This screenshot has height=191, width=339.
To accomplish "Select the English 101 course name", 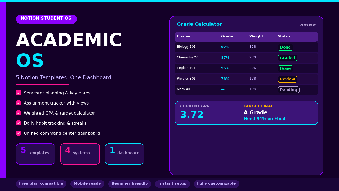I will point(186,68).
